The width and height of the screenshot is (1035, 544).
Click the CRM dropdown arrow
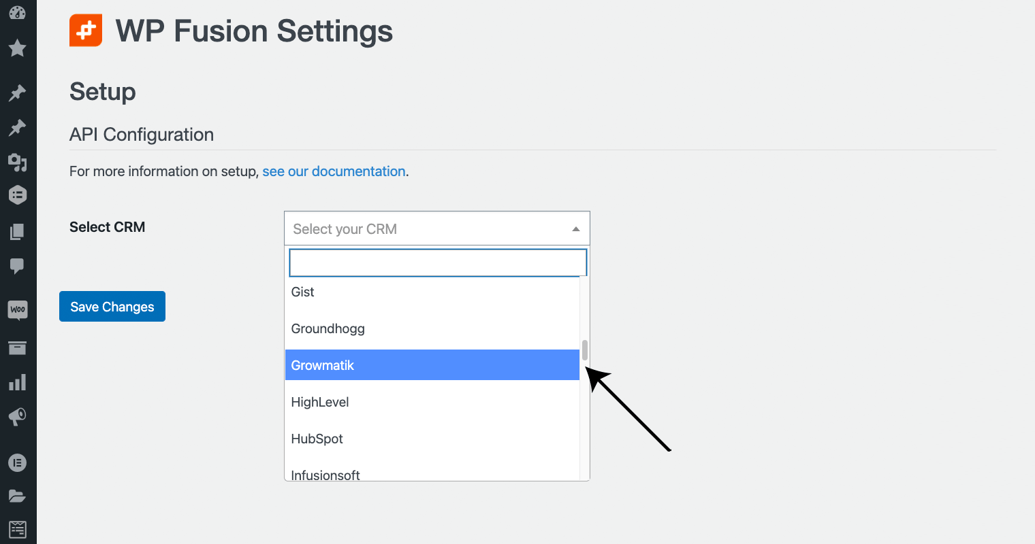click(x=576, y=229)
